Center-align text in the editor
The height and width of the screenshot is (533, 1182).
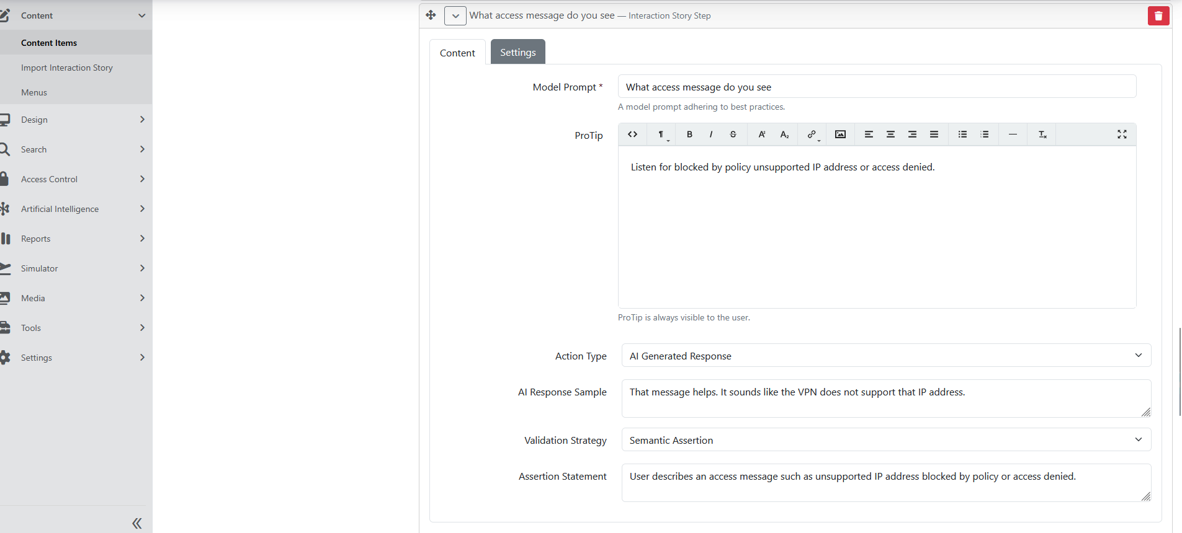point(890,134)
